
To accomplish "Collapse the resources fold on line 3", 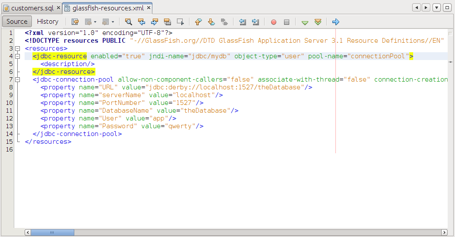I will [x=18, y=49].
